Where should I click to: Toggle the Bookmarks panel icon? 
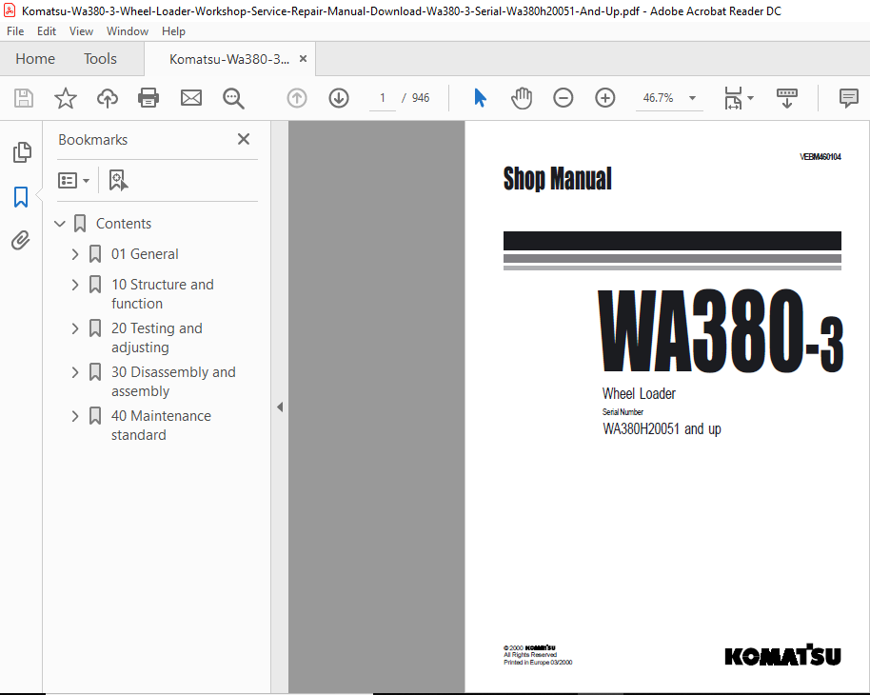click(21, 196)
